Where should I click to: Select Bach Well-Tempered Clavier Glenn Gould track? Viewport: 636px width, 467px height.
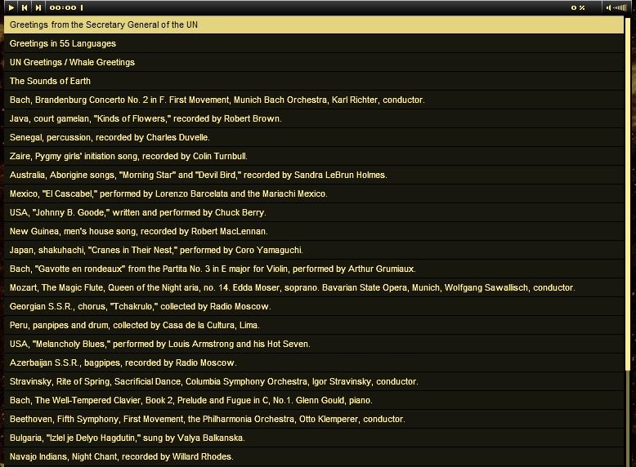[x=314, y=400]
